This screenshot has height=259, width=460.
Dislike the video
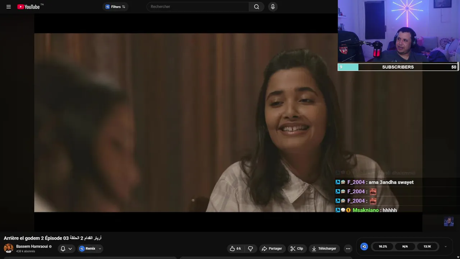point(250,249)
